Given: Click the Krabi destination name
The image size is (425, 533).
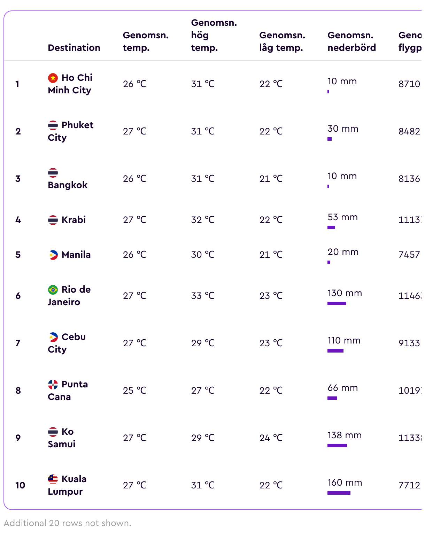Looking at the screenshot, I should (x=74, y=220).
